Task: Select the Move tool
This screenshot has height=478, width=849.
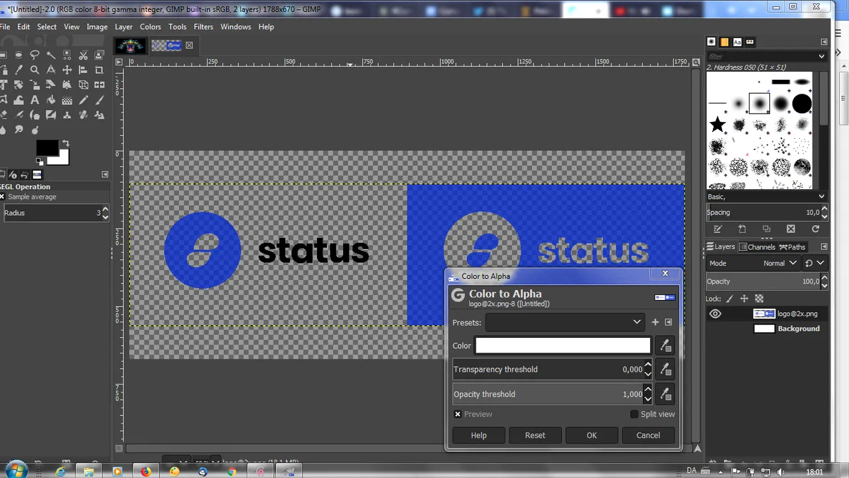Action: click(67, 70)
